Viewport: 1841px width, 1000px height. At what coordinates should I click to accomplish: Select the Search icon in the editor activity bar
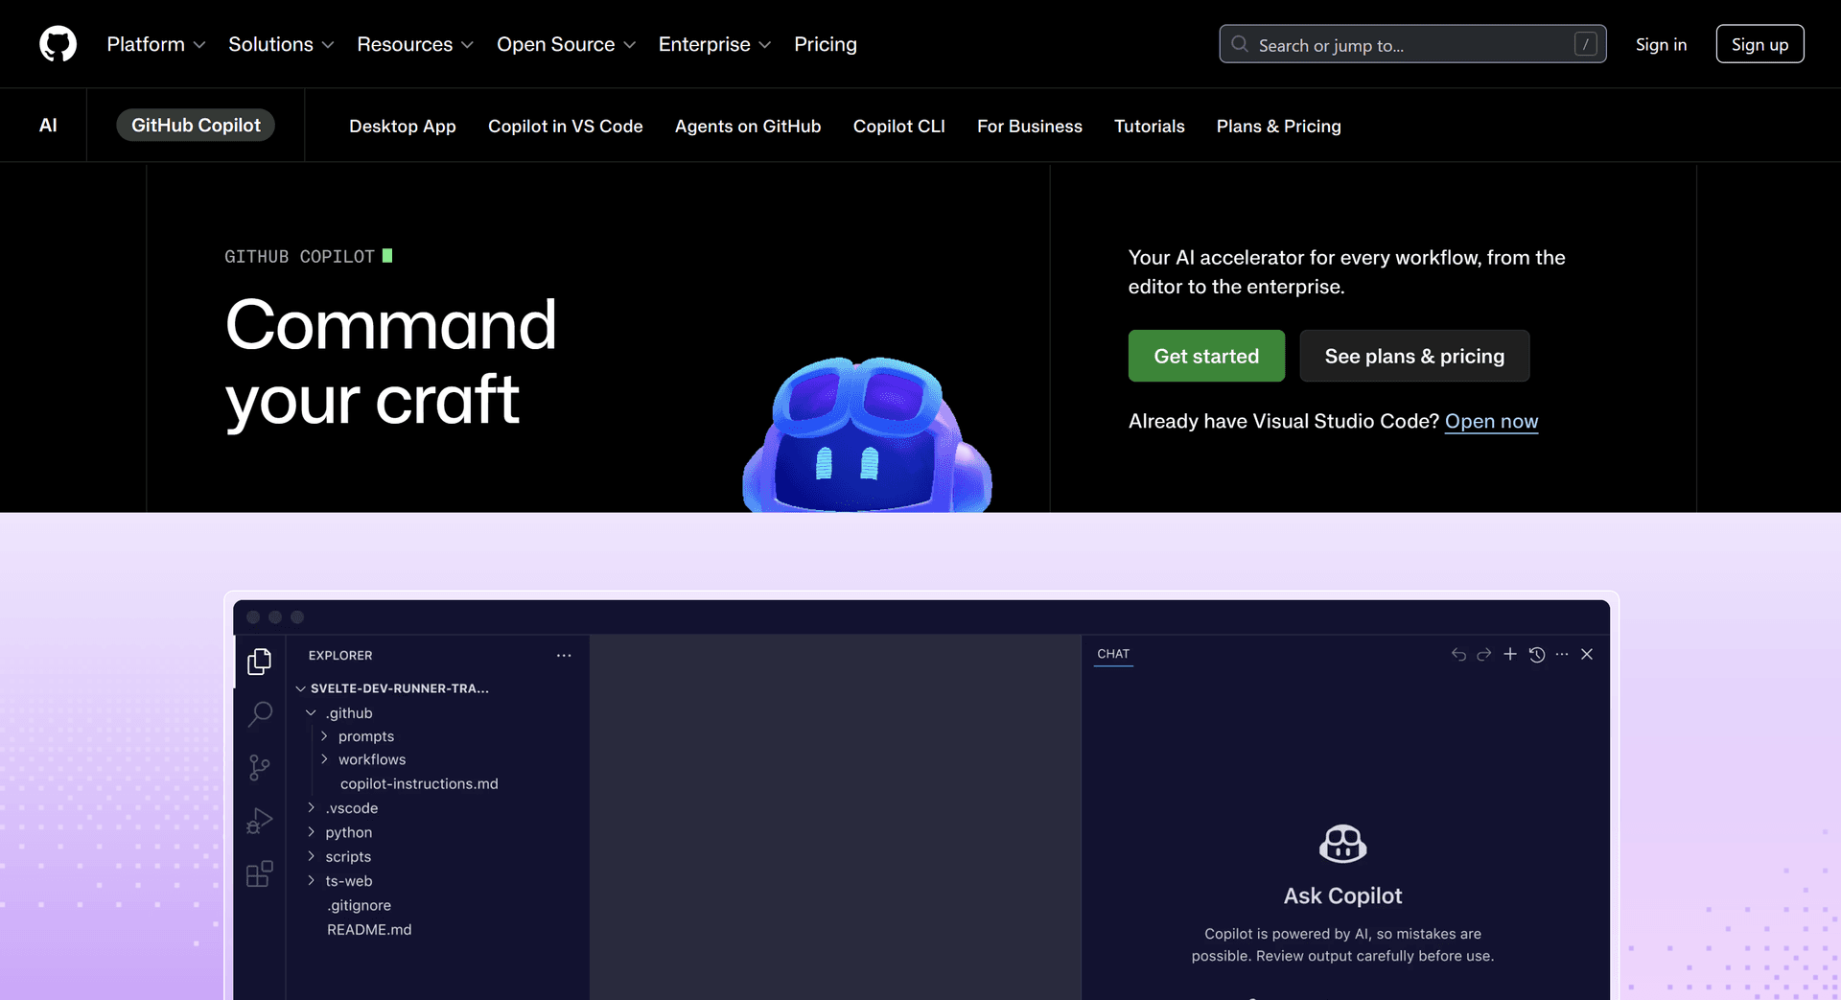(260, 714)
